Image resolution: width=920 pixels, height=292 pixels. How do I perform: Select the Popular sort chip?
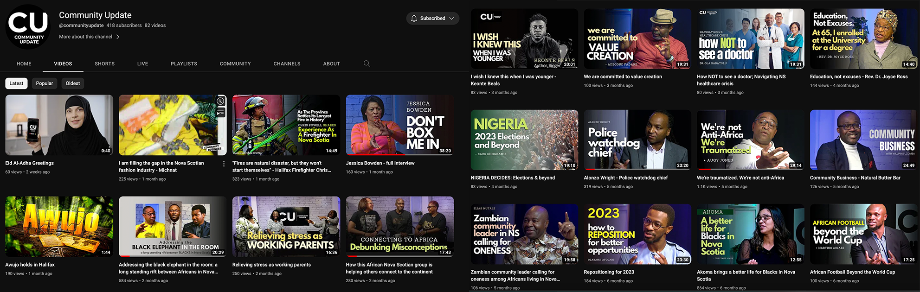click(x=45, y=83)
